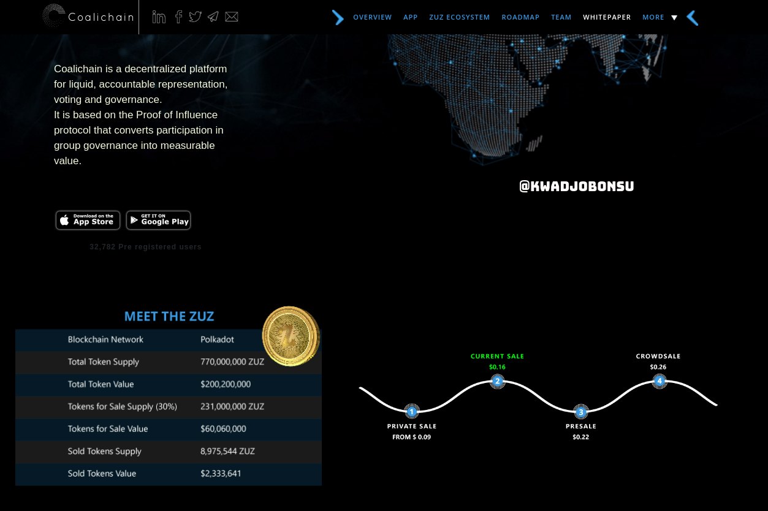The image size is (768, 511).
Task: Expand the More dropdown arrow
Action: (x=674, y=18)
